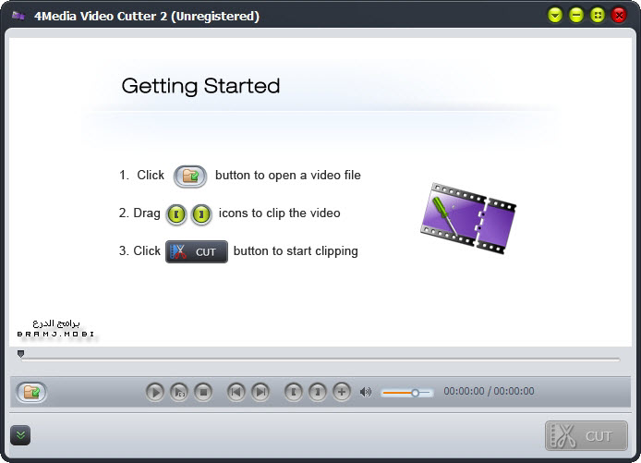
Task: Open the title bar dropdown menu
Action: pos(555,16)
